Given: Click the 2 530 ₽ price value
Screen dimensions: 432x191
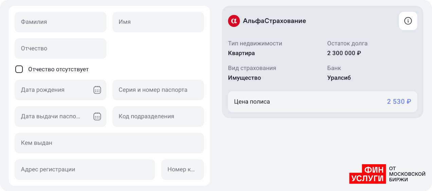Looking at the screenshot, I should (x=399, y=101).
